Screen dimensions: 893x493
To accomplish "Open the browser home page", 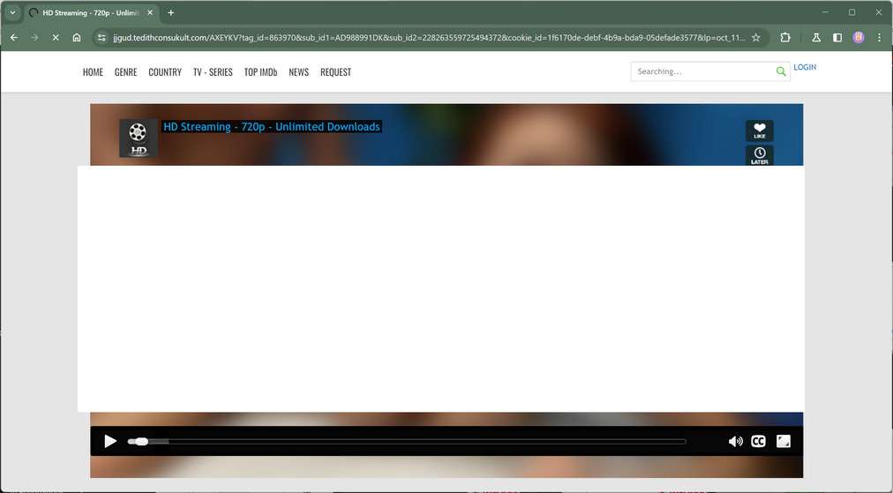I will coord(76,38).
